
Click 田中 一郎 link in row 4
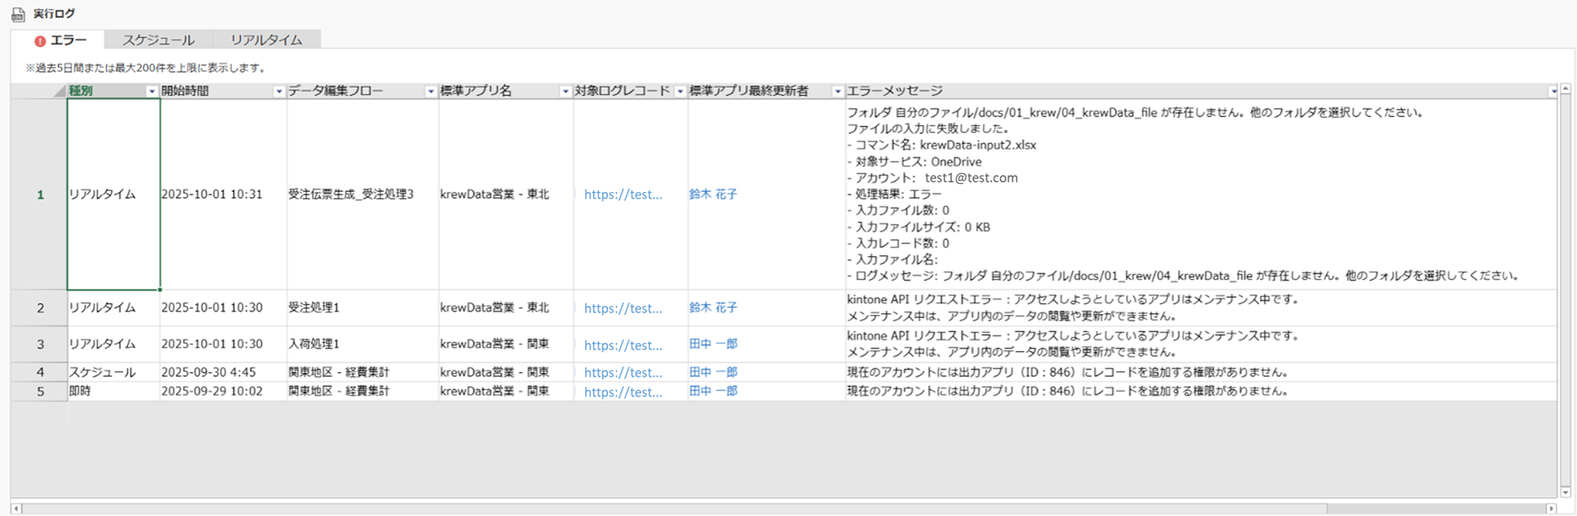point(714,372)
